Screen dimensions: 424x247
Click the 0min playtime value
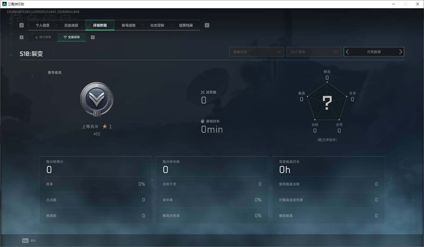(212, 129)
